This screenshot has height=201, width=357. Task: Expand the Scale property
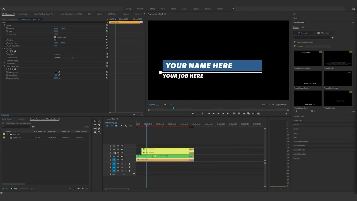click(4, 31)
